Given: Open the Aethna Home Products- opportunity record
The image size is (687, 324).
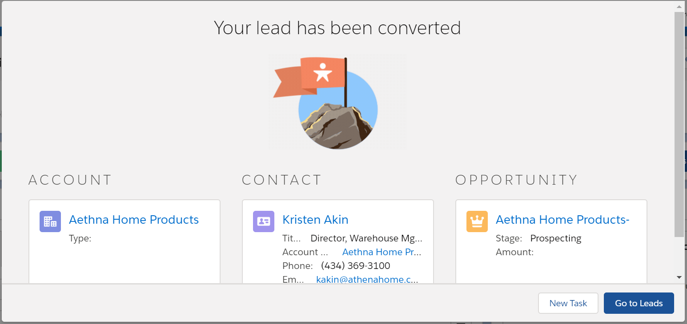Looking at the screenshot, I should [562, 220].
